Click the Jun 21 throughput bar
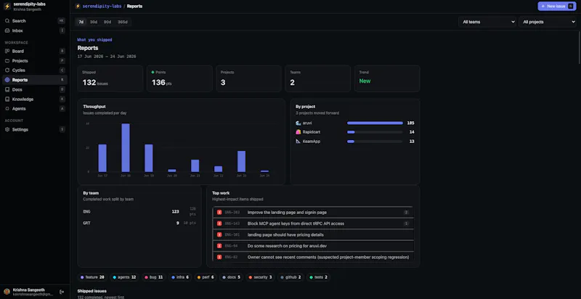The width and height of the screenshot is (581, 299). click(x=195, y=165)
